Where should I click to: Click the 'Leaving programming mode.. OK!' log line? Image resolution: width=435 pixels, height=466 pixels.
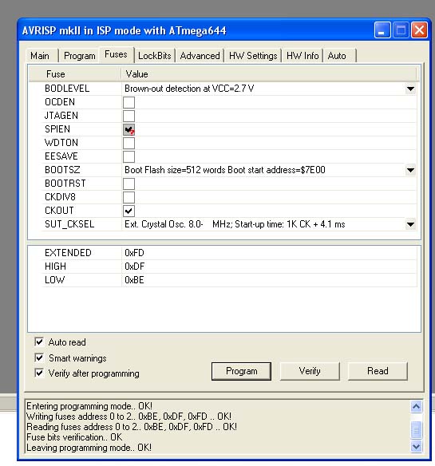point(89,448)
